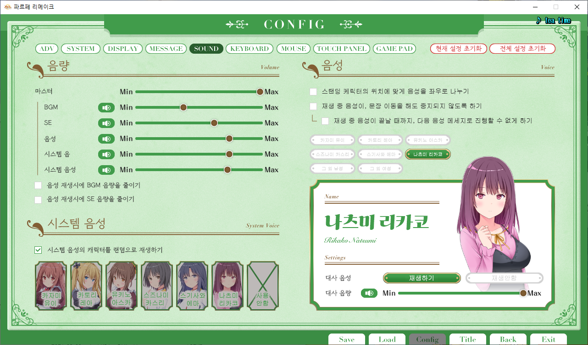Click 현재 설정 초기화 reset button
This screenshot has height=345, width=588.
[x=459, y=49]
